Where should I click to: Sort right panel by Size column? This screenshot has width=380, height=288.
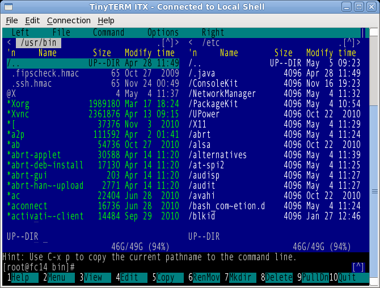(284, 53)
